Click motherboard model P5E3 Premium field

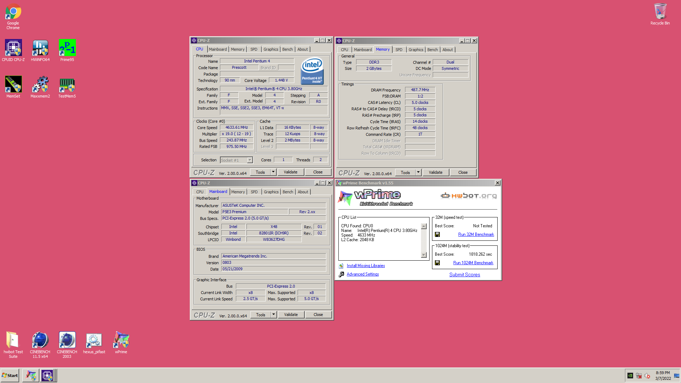(x=255, y=212)
